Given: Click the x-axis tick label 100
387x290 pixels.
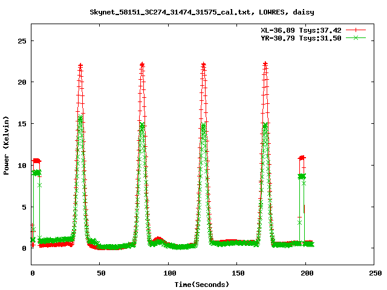Looking at the screenshot, I should [170, 273].
